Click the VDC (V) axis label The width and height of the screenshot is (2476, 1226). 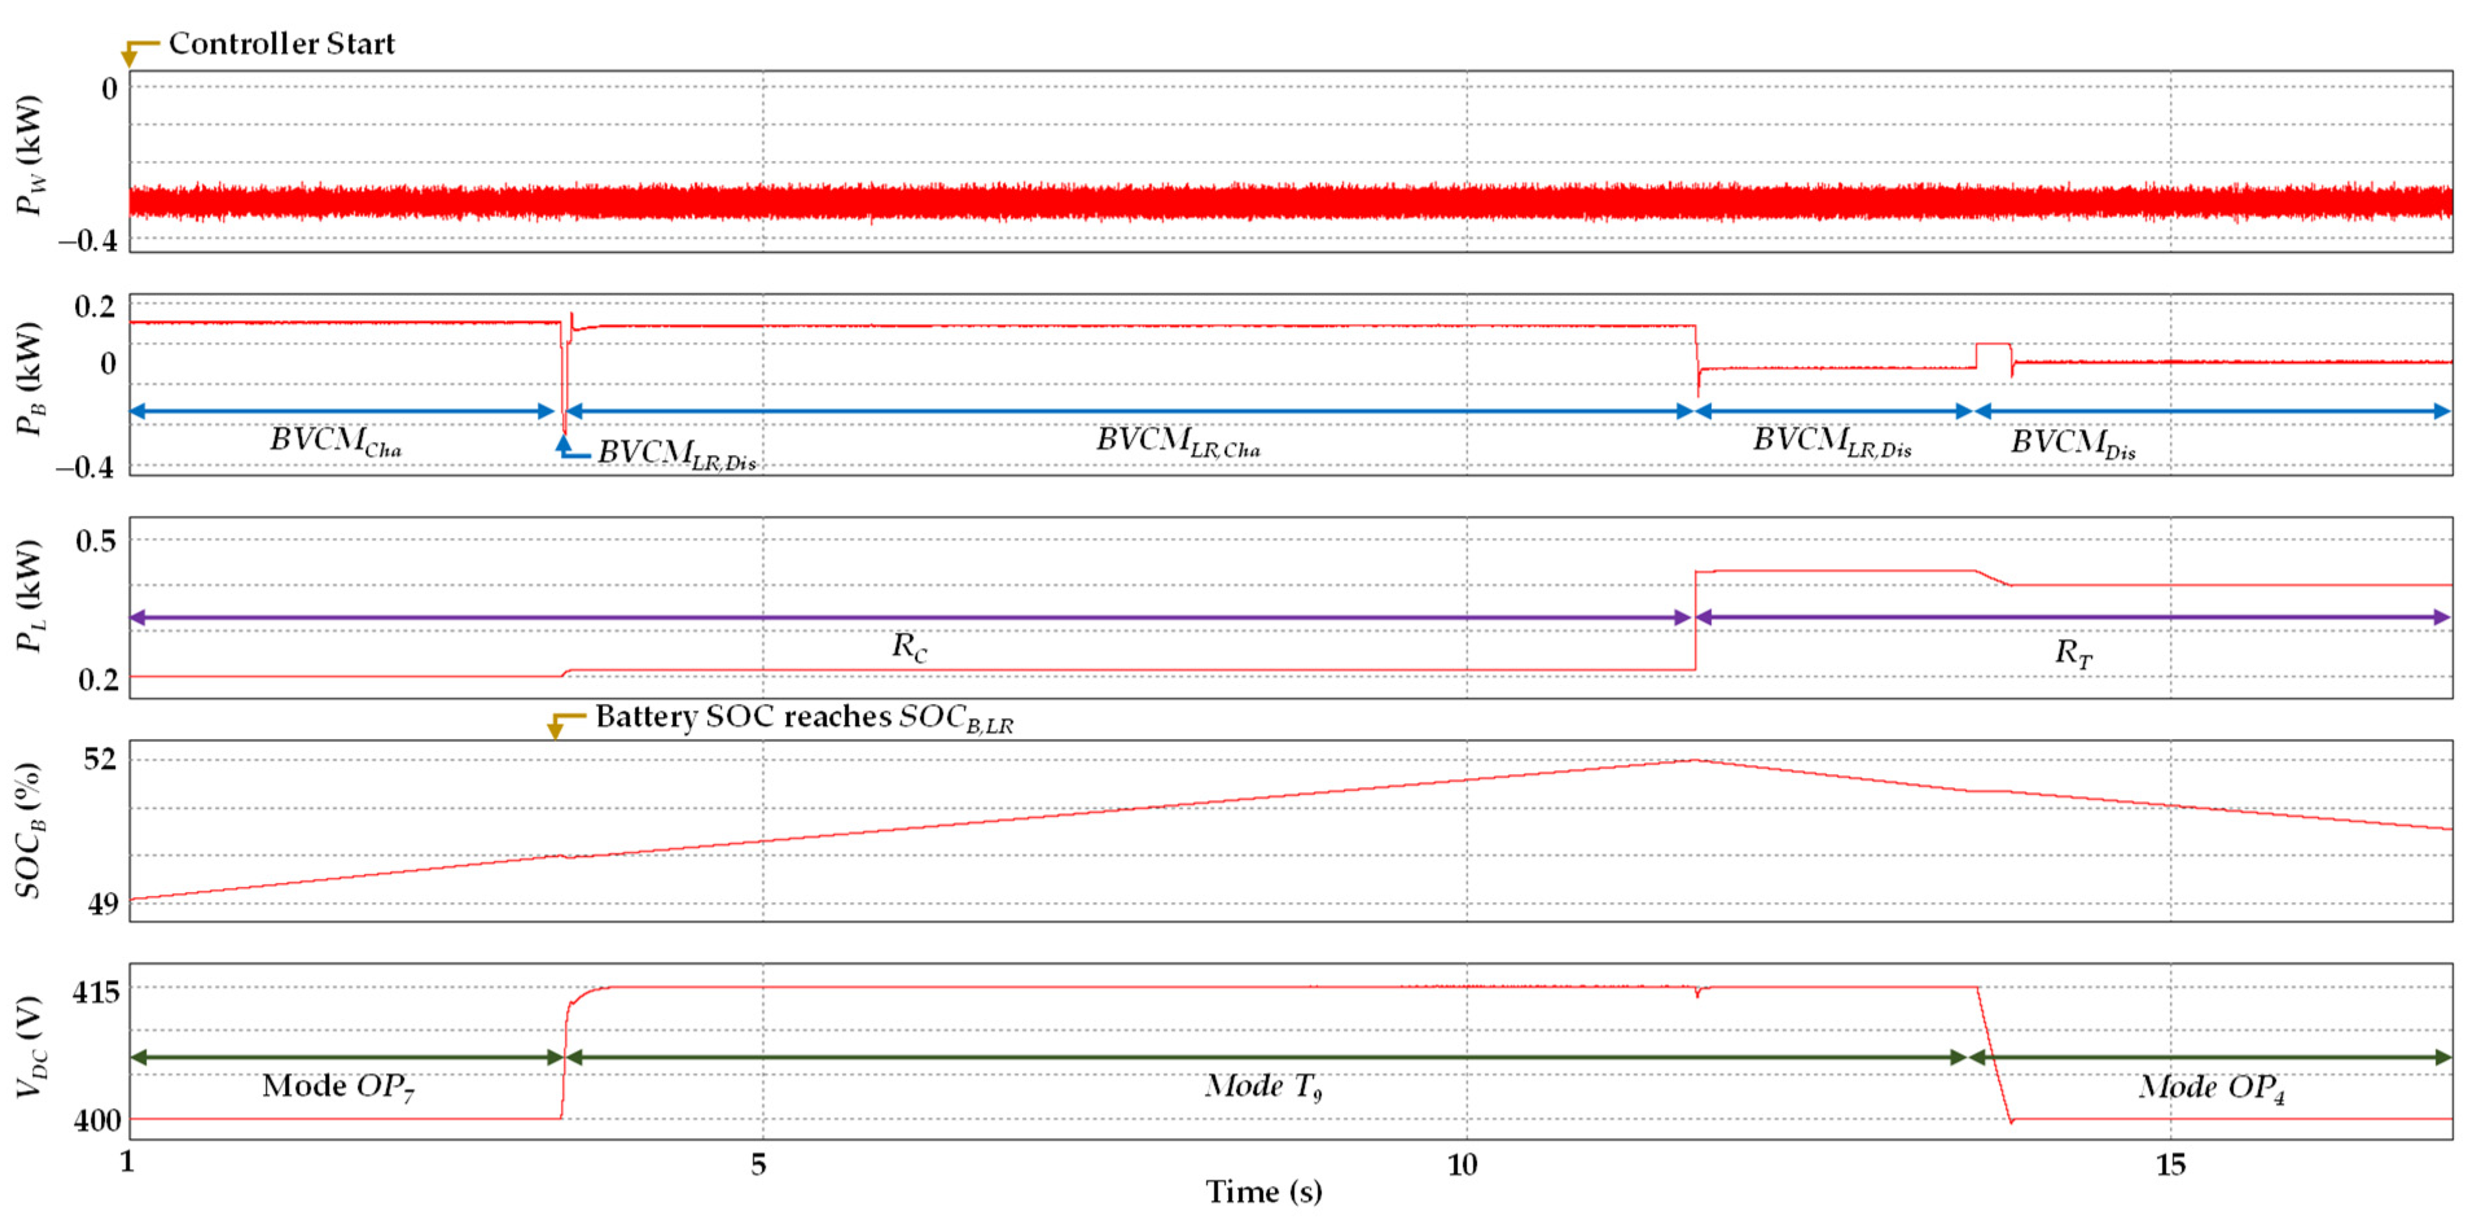(30, 1048)
